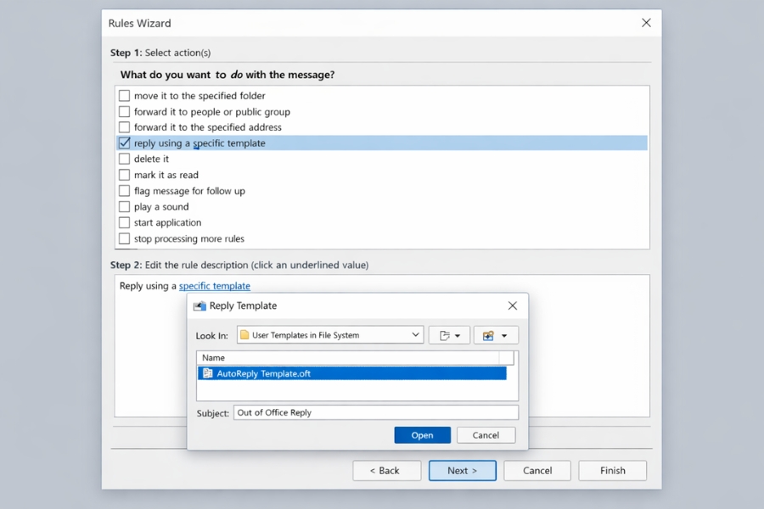Tick the 'mark it as read' option

(125, 175)
